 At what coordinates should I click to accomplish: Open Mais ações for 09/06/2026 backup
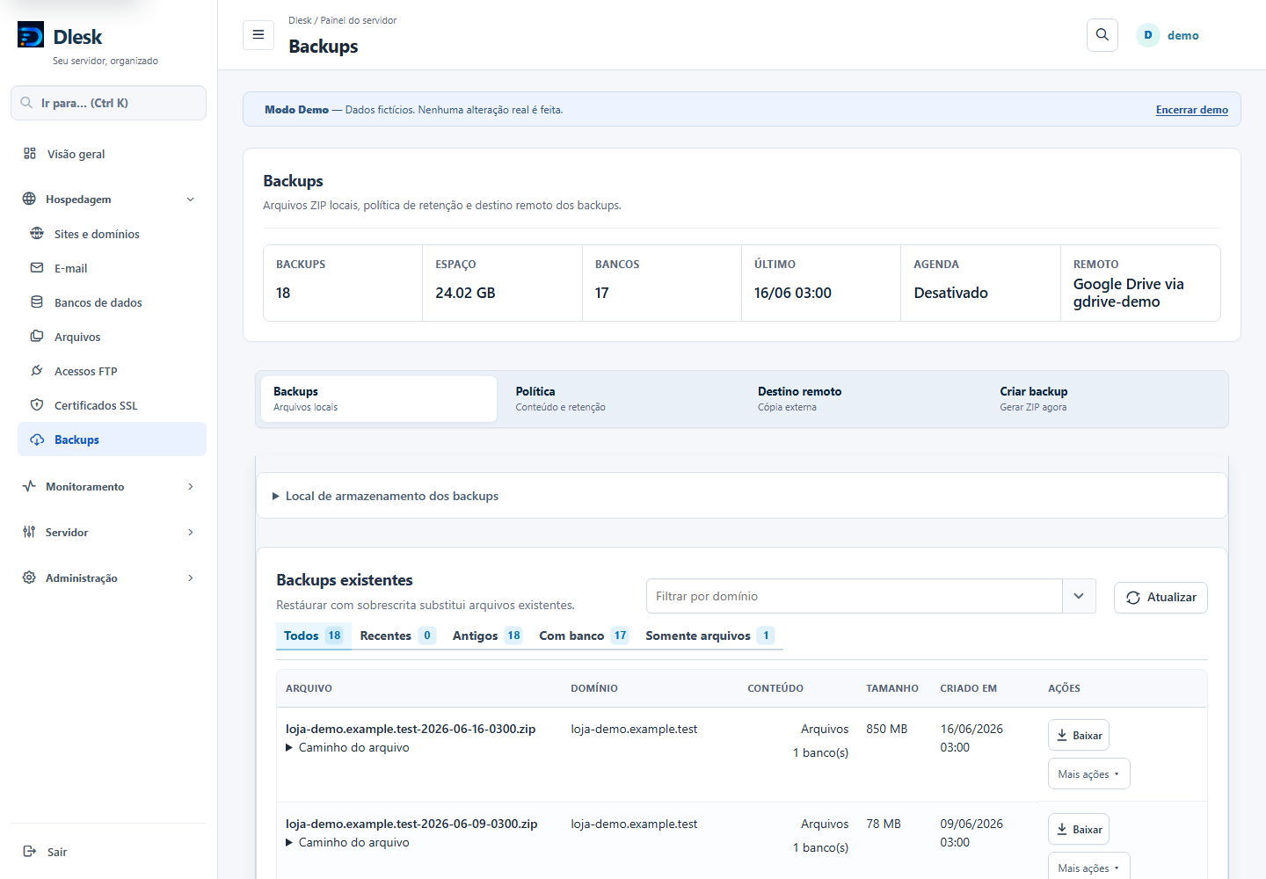coord(1088,867)
